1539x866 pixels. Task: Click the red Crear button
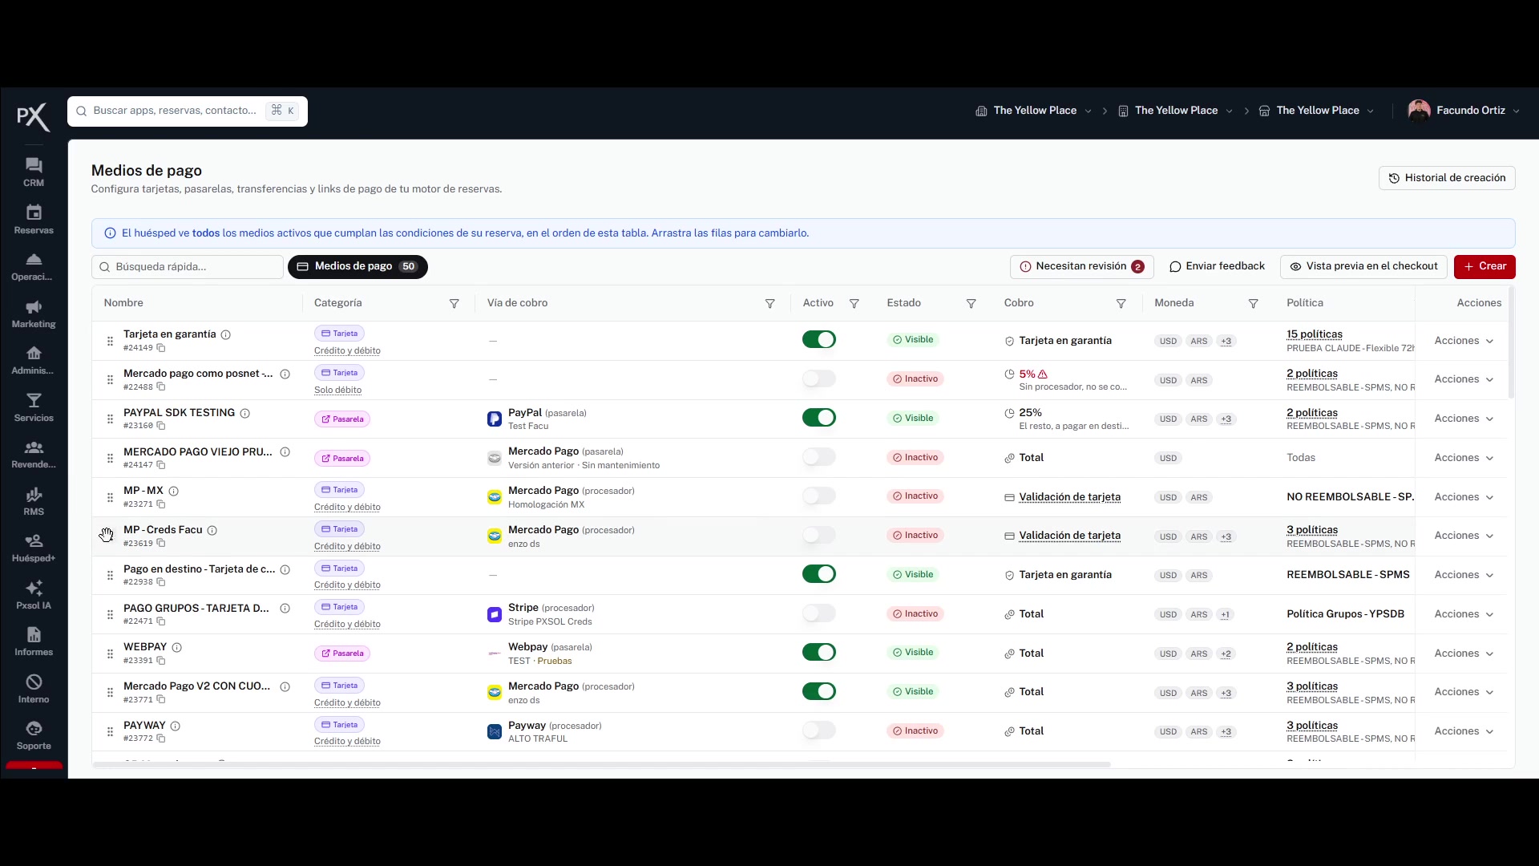pyautogui.click(x=1484, y=266)
